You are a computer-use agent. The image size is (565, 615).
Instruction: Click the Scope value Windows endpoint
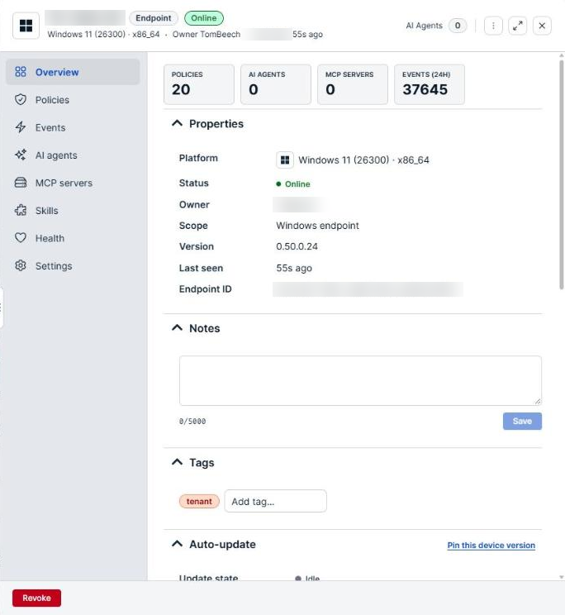pos(317,226)
